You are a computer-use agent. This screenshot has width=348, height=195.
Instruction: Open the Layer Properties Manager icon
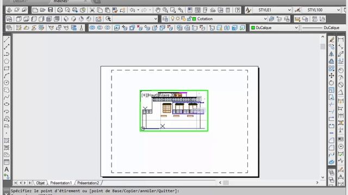[x=165, y=19]
